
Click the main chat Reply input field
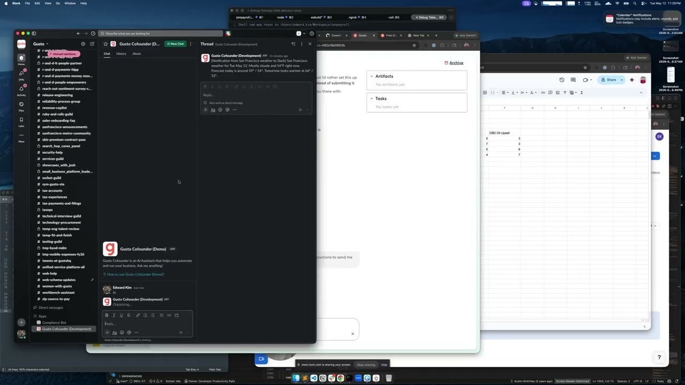pos(147,324)
